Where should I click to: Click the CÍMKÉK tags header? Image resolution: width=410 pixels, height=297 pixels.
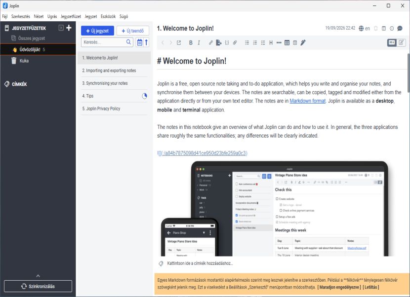coord(19,84)
